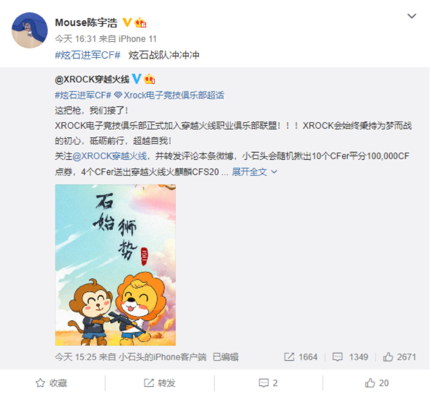This screenshot has width=430, height=397.
Task: Click the repost icon showing 1664
Action: coord(301,357)
